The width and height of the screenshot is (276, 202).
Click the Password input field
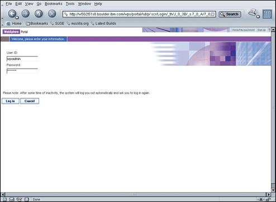[22, 71]
